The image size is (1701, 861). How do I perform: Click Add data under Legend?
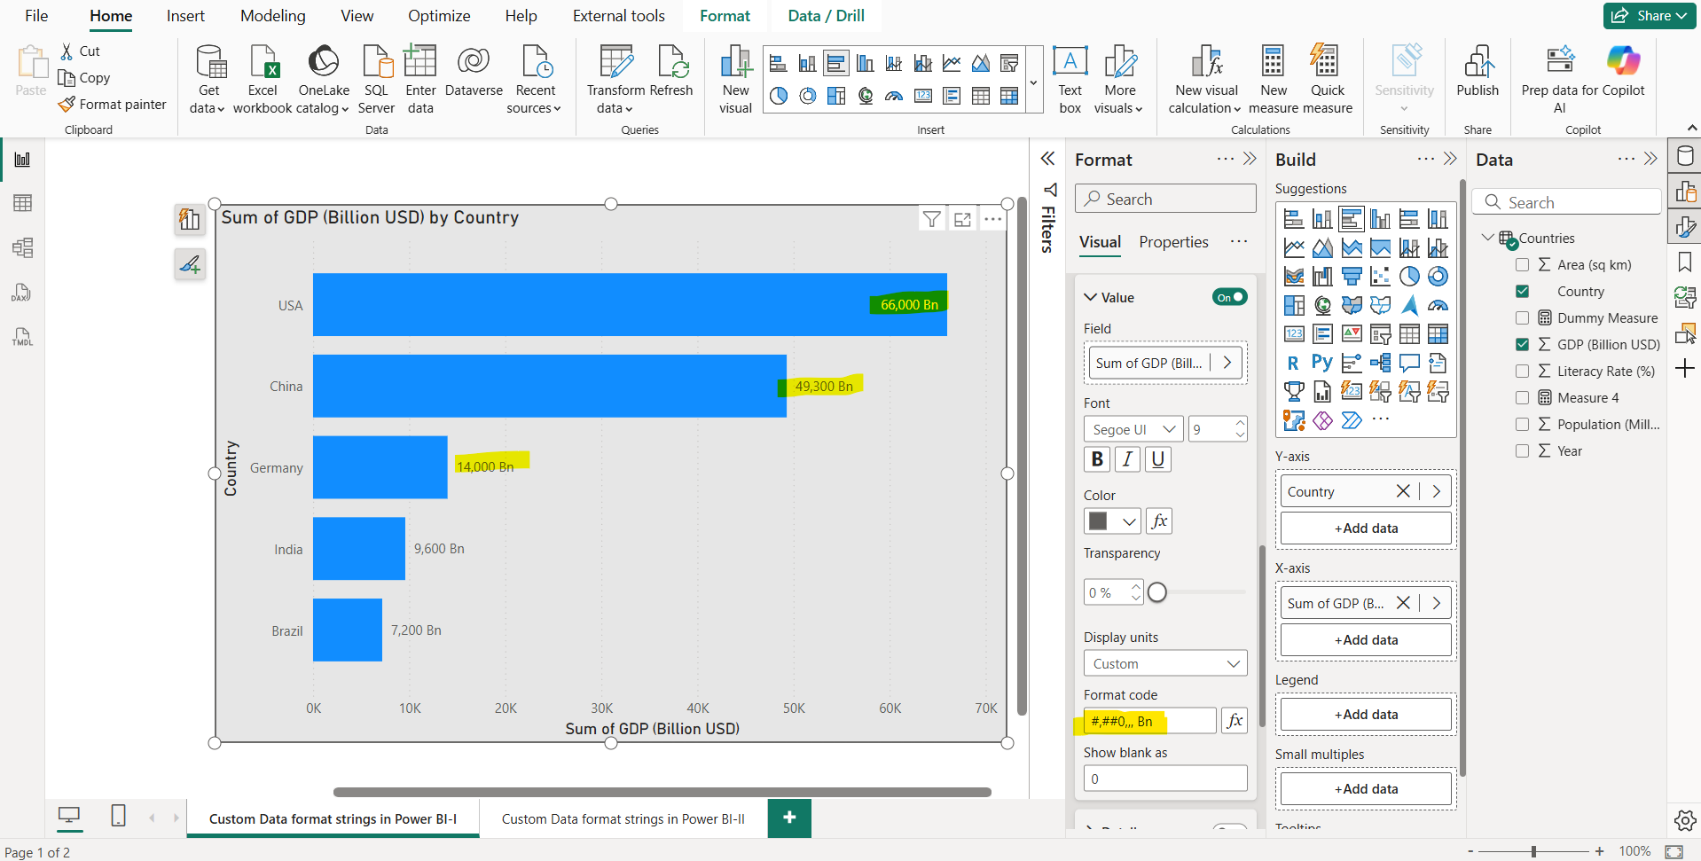click(1365, 714)
